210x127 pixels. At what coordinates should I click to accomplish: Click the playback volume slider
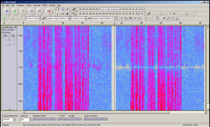187,14
